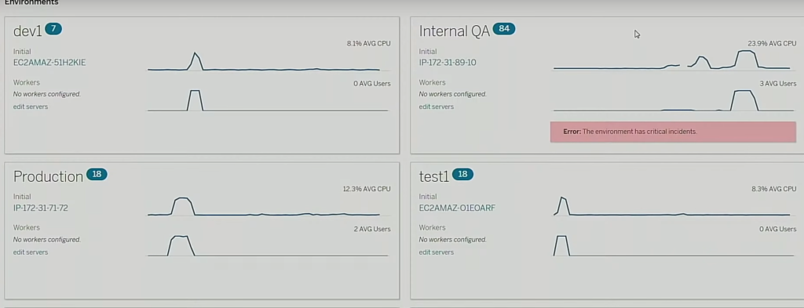Open the Production environment title
This screenshot has height=308, width=804.
tap(48, 176)
